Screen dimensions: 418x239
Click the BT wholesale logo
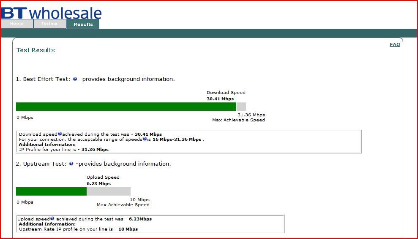(x=51, y=13)
